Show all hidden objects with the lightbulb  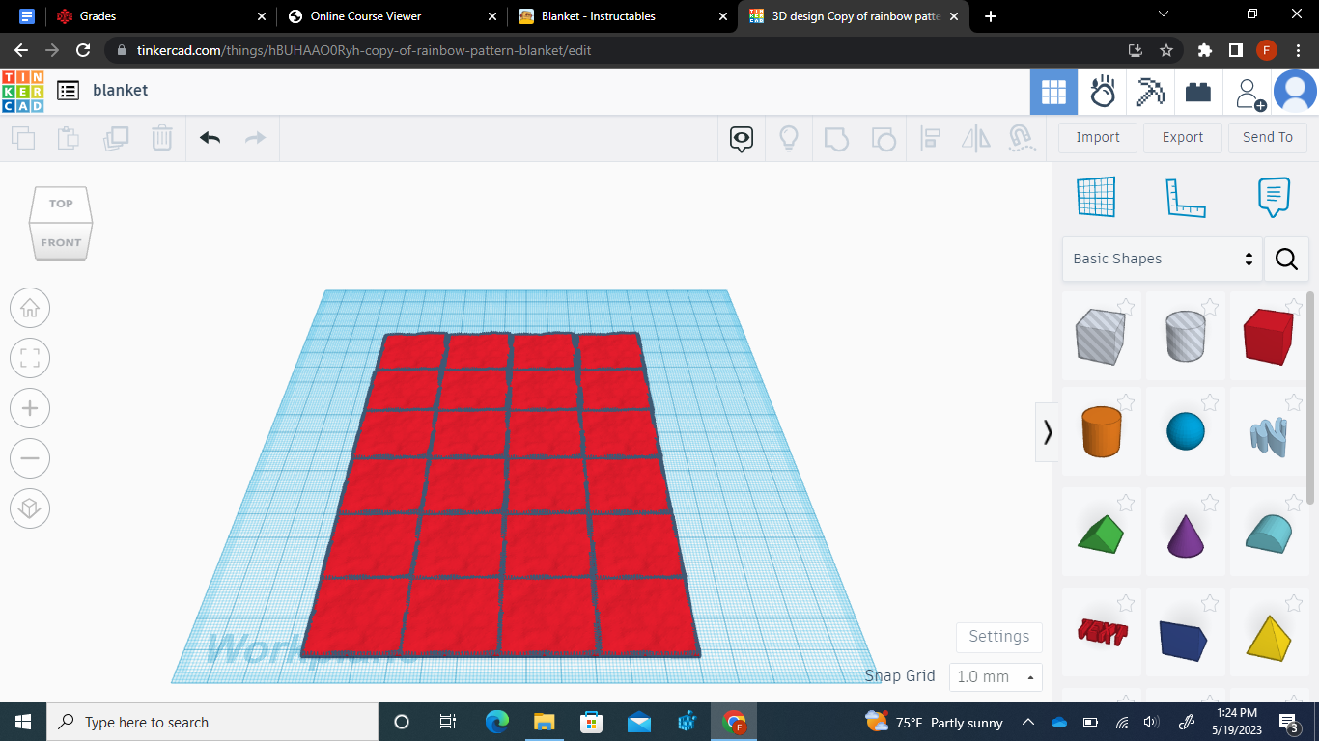pyautogui.click(x=788, y=138)
